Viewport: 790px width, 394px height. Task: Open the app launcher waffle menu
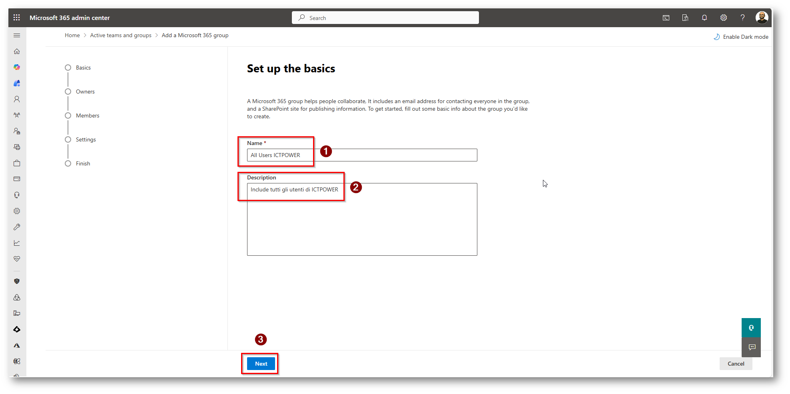(x=16, y=18)
